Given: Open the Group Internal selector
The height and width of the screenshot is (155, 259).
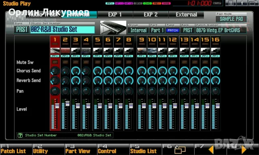Looking at the screenshot, I should [x=138, y=30].
